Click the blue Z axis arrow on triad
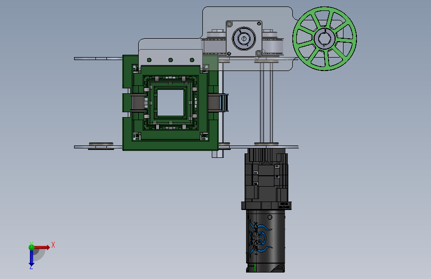This screenshot has height=279, width=431. (31, 258)
